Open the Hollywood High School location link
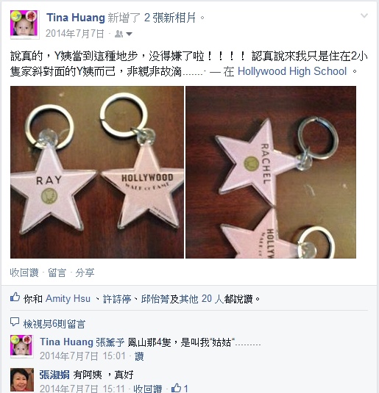The width and height of the screenshot is (379, 393). (x=292, y=71)
